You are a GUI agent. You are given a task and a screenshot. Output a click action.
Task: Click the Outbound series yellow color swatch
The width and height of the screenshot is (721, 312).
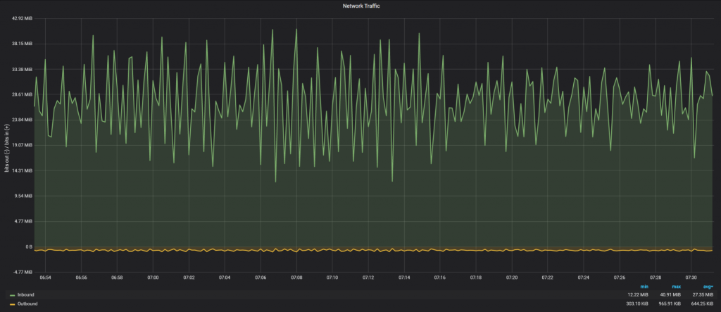(12, 304)
